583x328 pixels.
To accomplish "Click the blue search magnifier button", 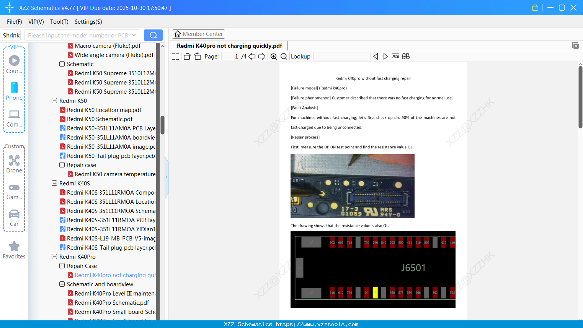I will 153,35.
